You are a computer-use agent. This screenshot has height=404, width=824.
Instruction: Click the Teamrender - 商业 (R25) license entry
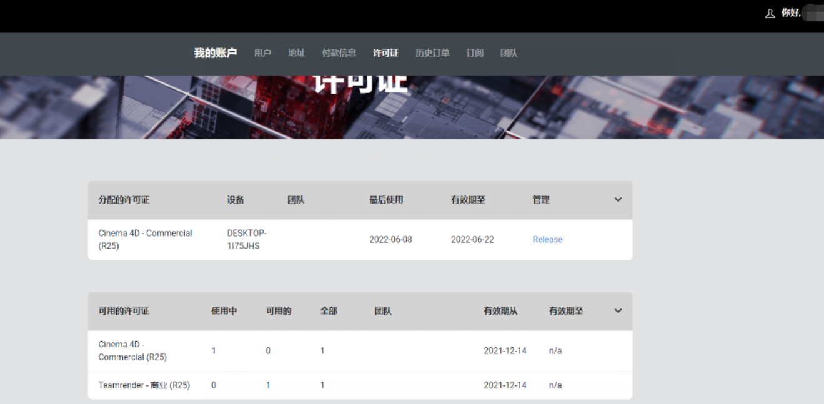click(144, 385)
